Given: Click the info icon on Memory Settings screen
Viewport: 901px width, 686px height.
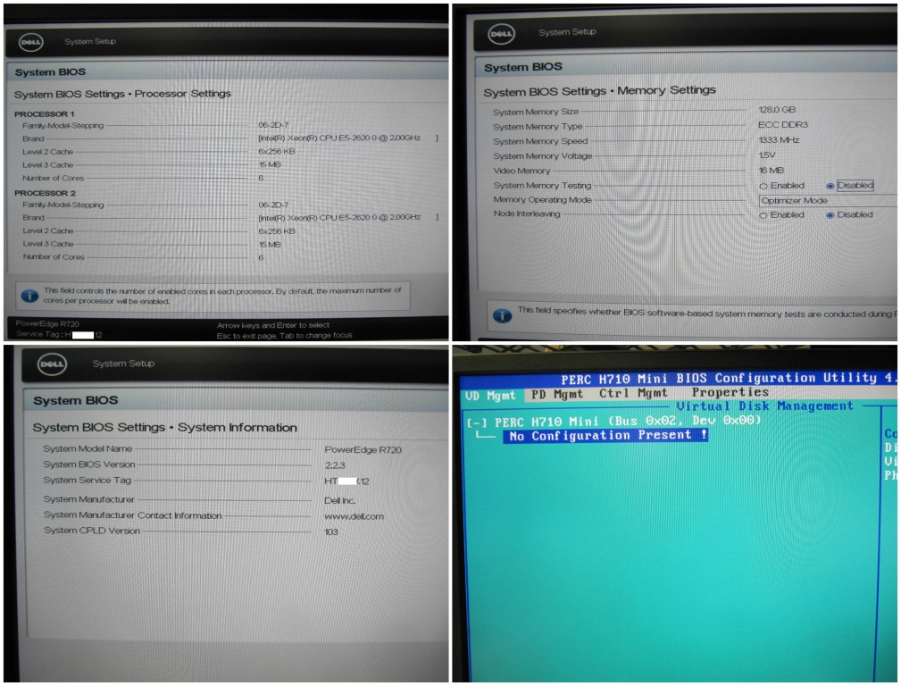Looking at the screenshot, I should pos(502,315).
